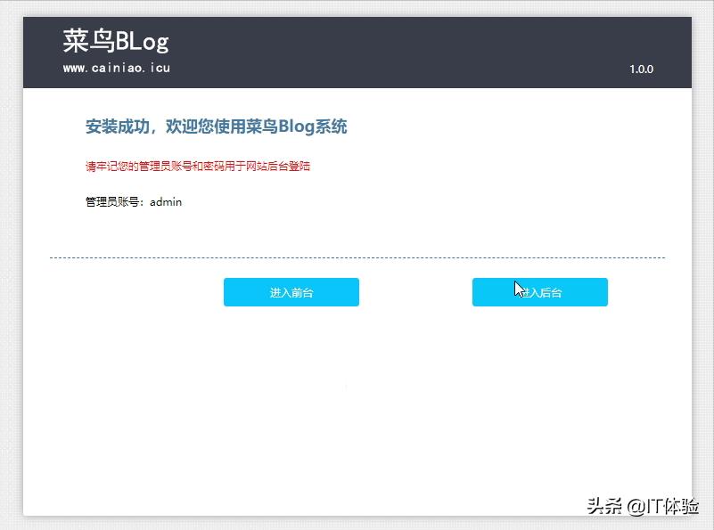
Task: Click the red password reminder warning text
Action: click(x=196, y=166)
